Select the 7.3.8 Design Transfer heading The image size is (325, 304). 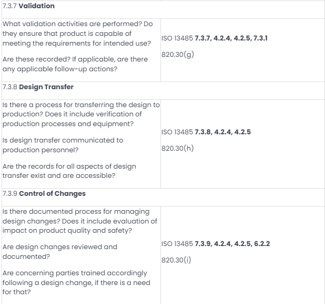38,87
